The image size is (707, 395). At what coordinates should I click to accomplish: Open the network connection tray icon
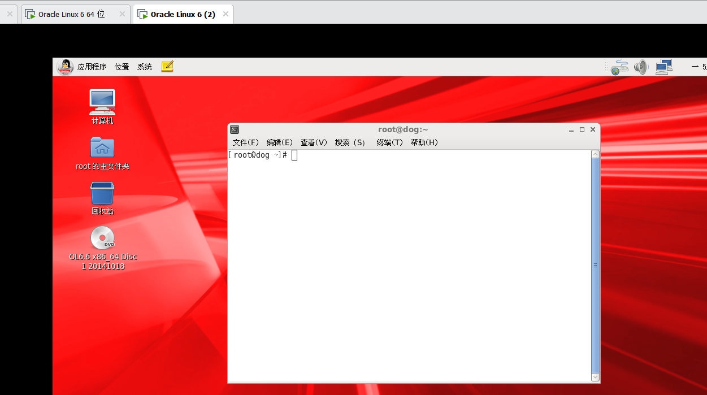pyautogui.click(x=619, y=67)
